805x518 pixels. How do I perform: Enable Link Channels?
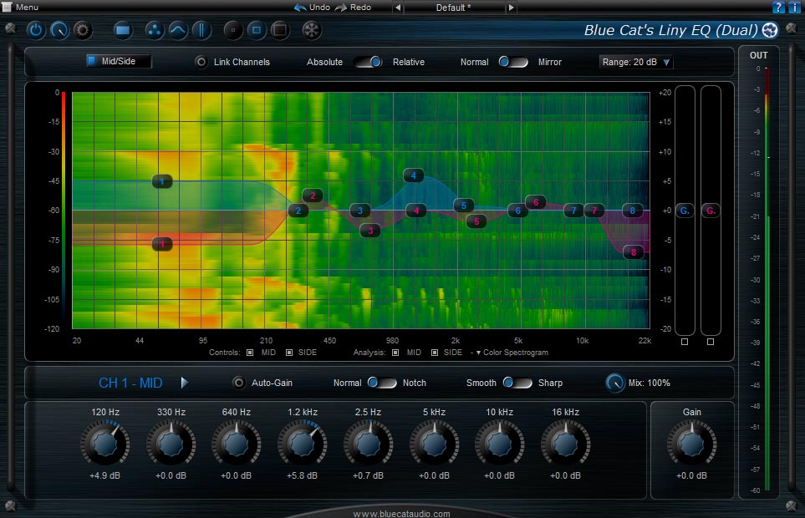(201, 62)
